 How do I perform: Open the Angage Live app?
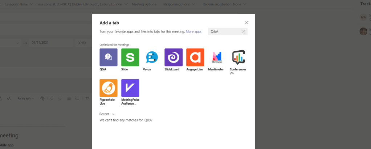click(195, 57)
